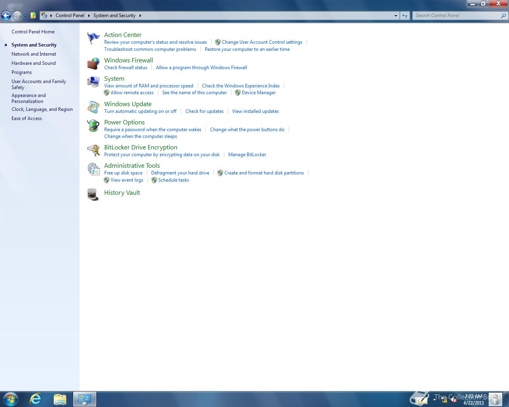
Task: Select Hardware and Sound in the sidebar
Action: point(33,63)
